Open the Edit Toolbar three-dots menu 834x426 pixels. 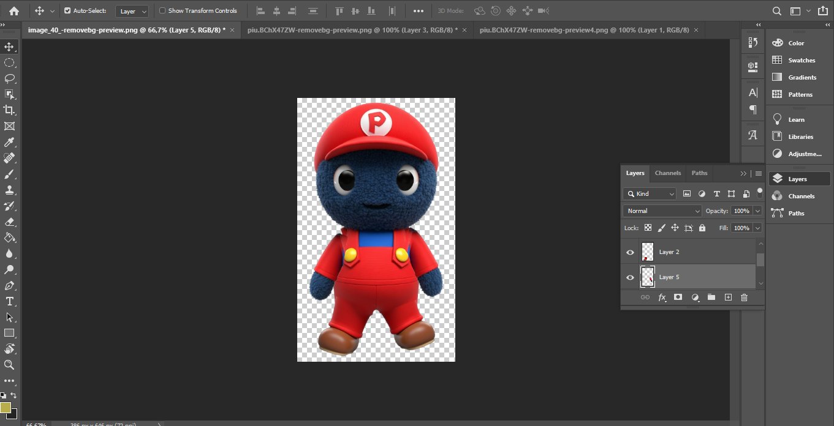(x=9, y=381)
